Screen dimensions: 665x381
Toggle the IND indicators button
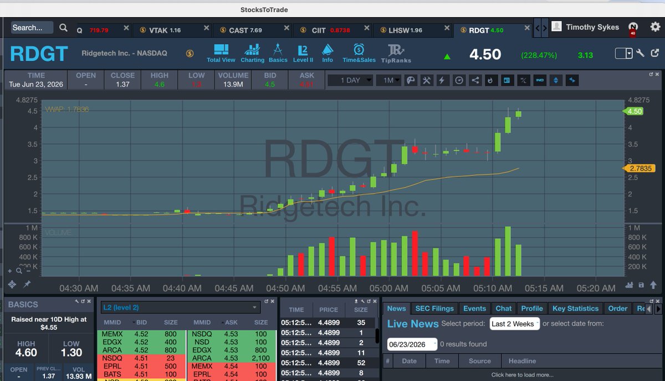(540, 80)
